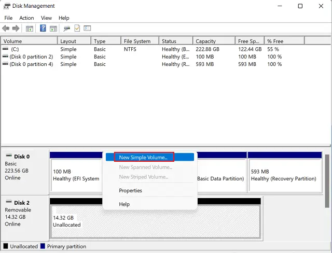Viewport: 332px width, 253px height.
Task: Select the 14.32 GB Unallocated space block
Action: [156, 221]
